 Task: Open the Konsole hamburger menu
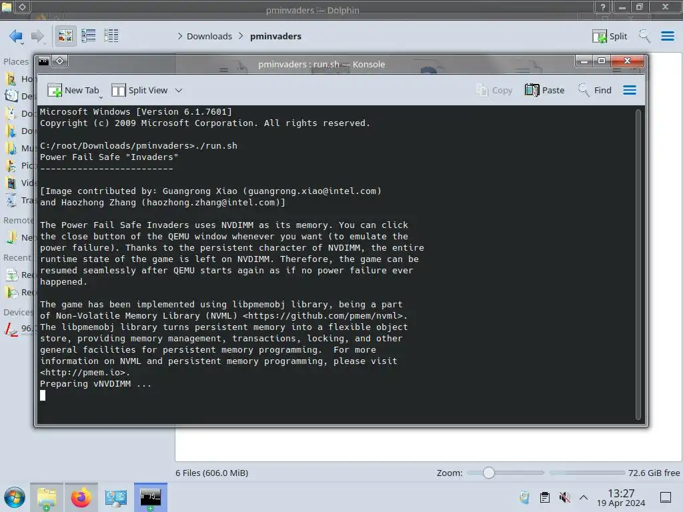630,90
